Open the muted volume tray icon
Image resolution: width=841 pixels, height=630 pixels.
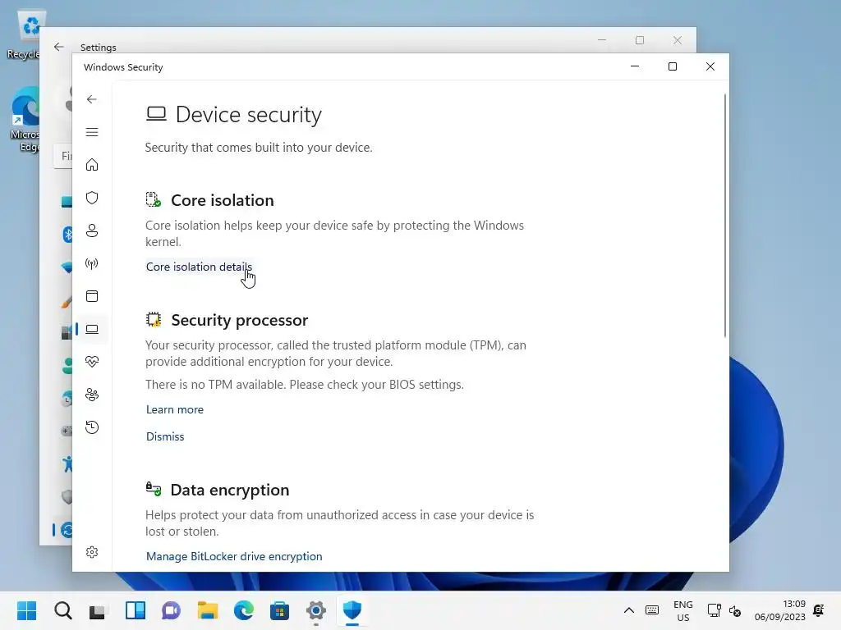735,610
